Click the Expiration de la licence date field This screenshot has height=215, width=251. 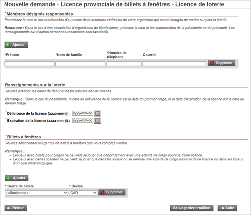coord(82,120)
